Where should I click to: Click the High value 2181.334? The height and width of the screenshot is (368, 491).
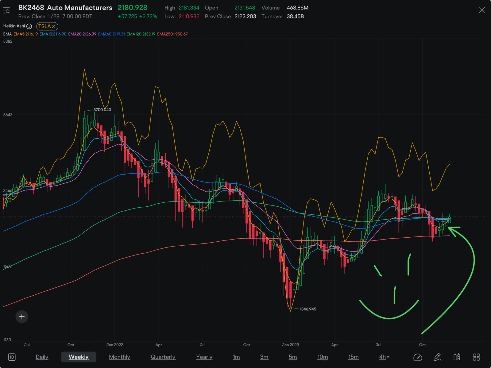tap(189, 8)
